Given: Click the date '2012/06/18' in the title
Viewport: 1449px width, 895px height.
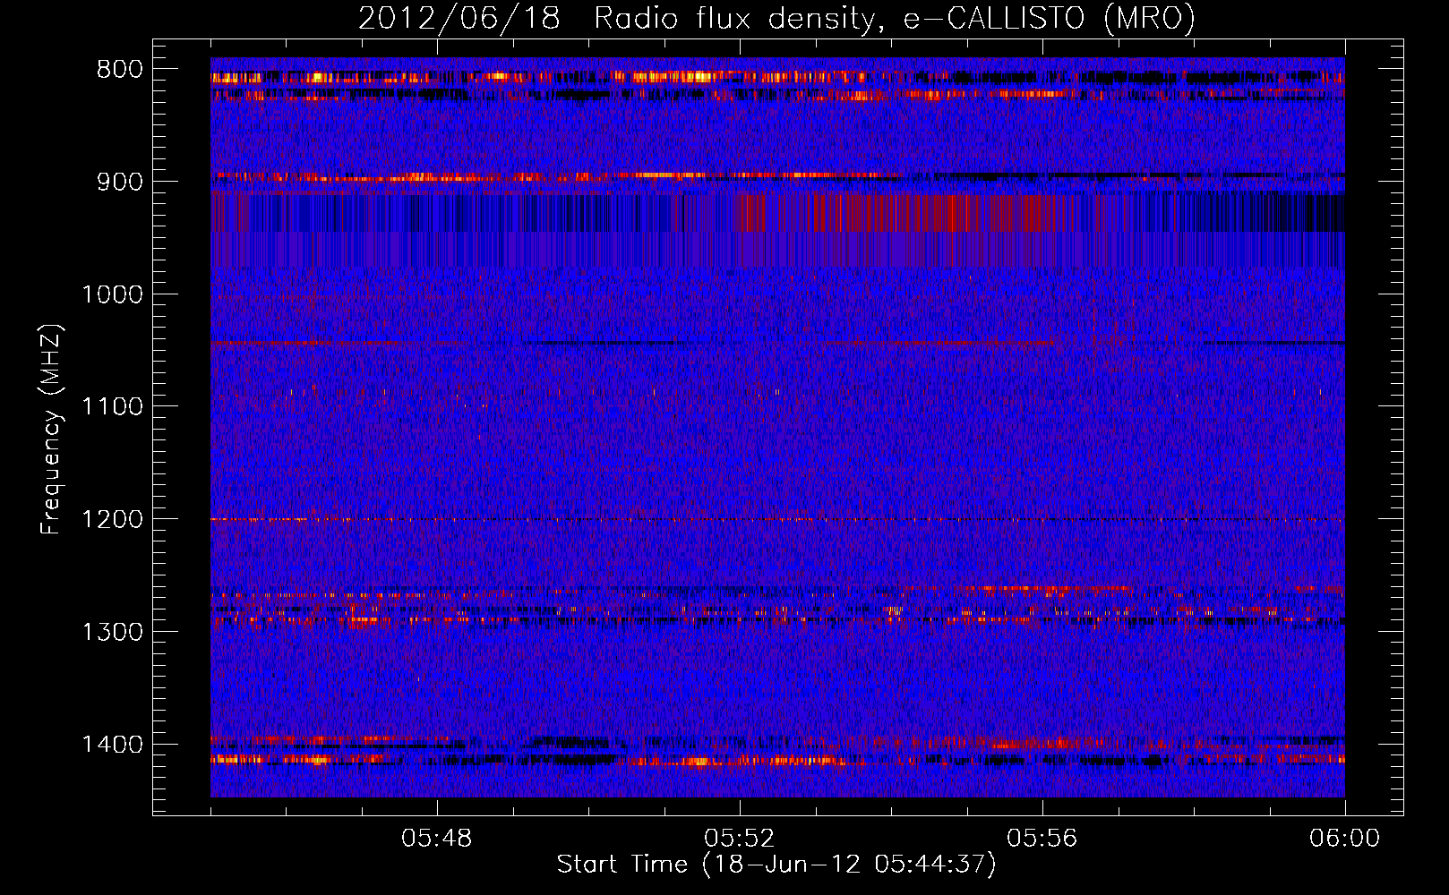Looking at the screenshot, I should 459,19.
